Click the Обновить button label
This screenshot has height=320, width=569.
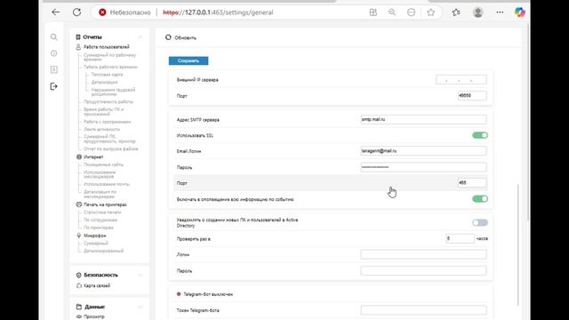pos(186,37)
